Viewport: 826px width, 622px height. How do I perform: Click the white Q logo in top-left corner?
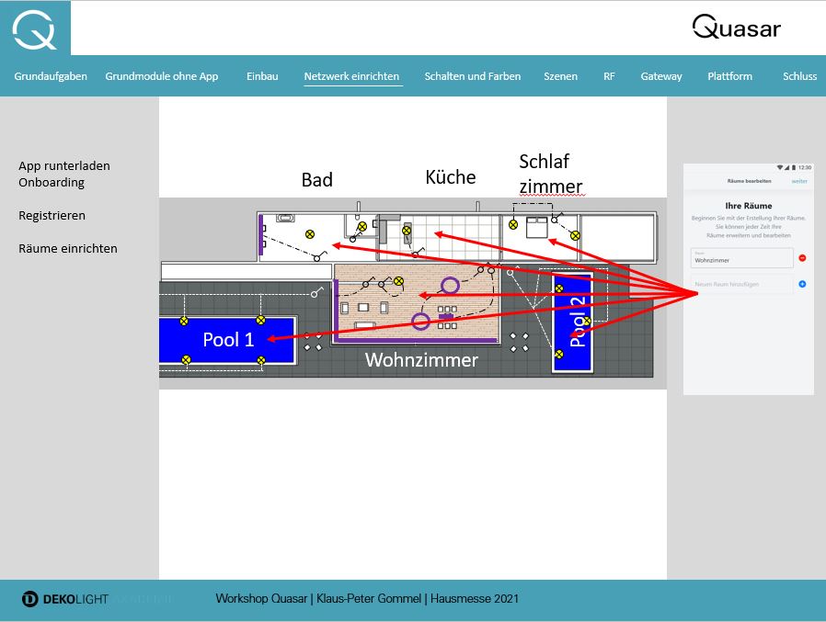pyautogui.click(x=35, y=30)
